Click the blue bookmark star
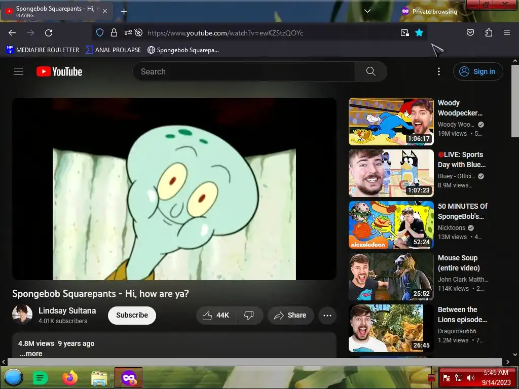Viewport: 519px width, 389px height. pos(419,32)
